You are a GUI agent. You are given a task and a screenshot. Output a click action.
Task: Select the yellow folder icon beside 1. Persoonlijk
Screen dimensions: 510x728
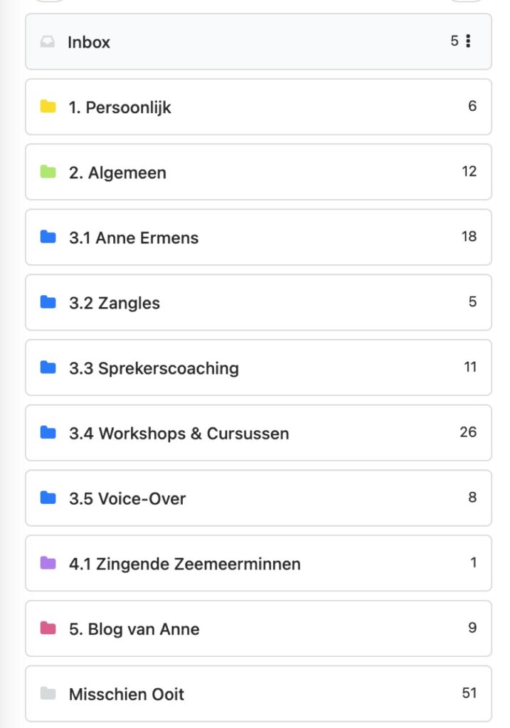pyautogui.click(x=48, y=107)
